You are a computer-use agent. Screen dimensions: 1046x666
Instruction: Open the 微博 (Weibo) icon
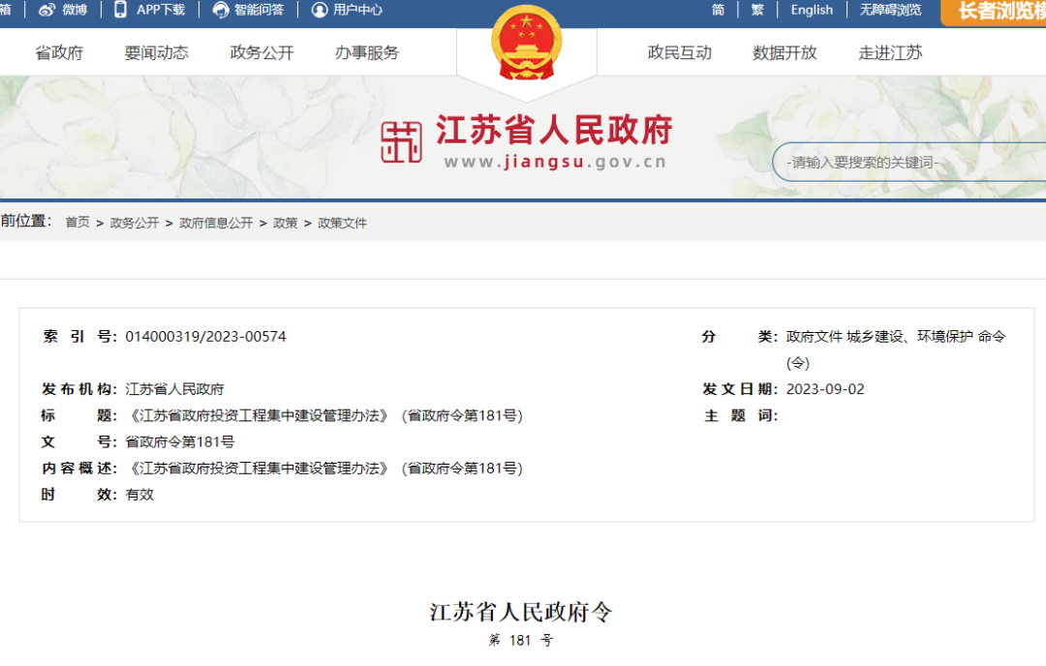tap(47, 11)
